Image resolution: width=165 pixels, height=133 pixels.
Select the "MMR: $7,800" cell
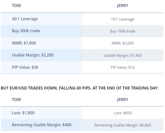[x=24, y=43]
